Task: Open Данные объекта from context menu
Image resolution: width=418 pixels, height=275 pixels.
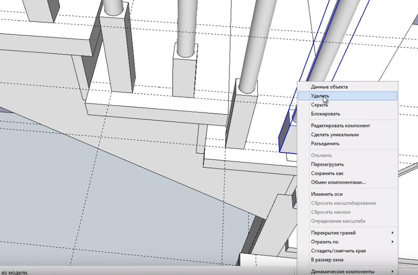Action: [x=329, y=87]
